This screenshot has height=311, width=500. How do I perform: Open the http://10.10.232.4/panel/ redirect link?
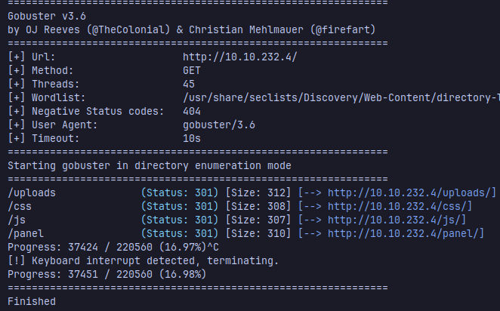point(406,233)
